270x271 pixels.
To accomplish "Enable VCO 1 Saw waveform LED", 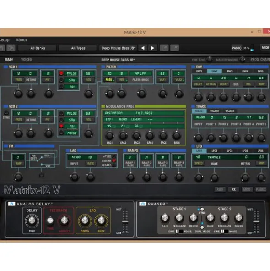I will pos(61,80).
